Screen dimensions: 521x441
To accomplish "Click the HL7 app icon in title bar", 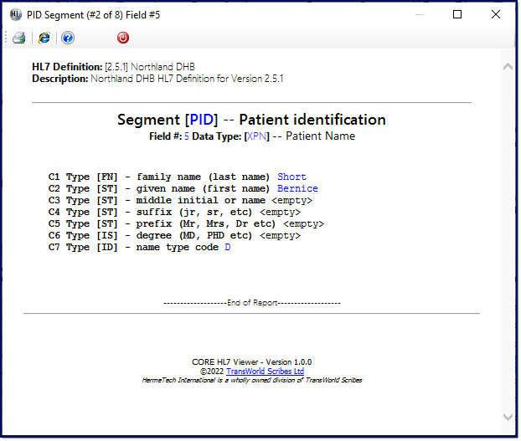I will point(15,15).
